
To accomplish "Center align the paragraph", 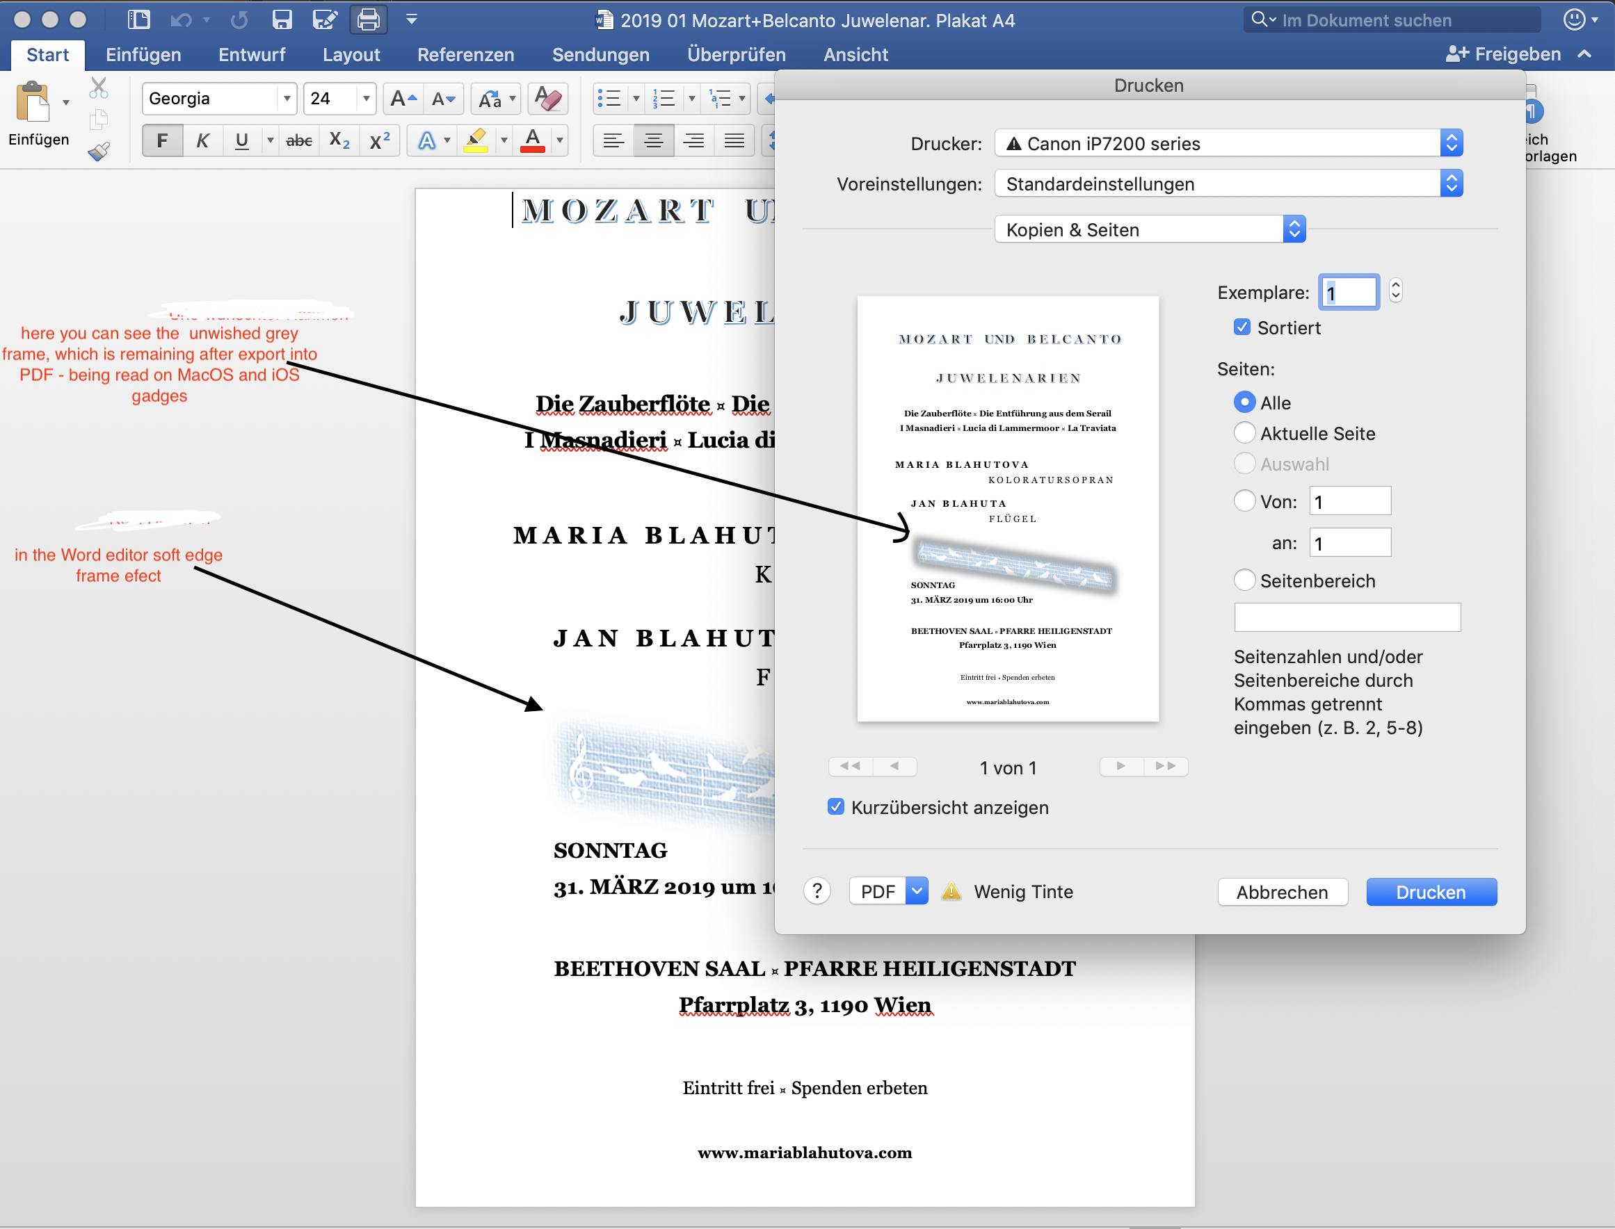I will (x=652, y=140).
